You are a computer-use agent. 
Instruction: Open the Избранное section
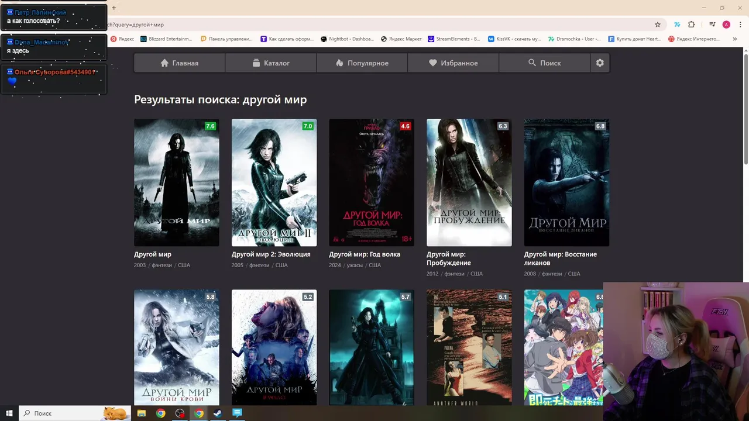(453, 63)
